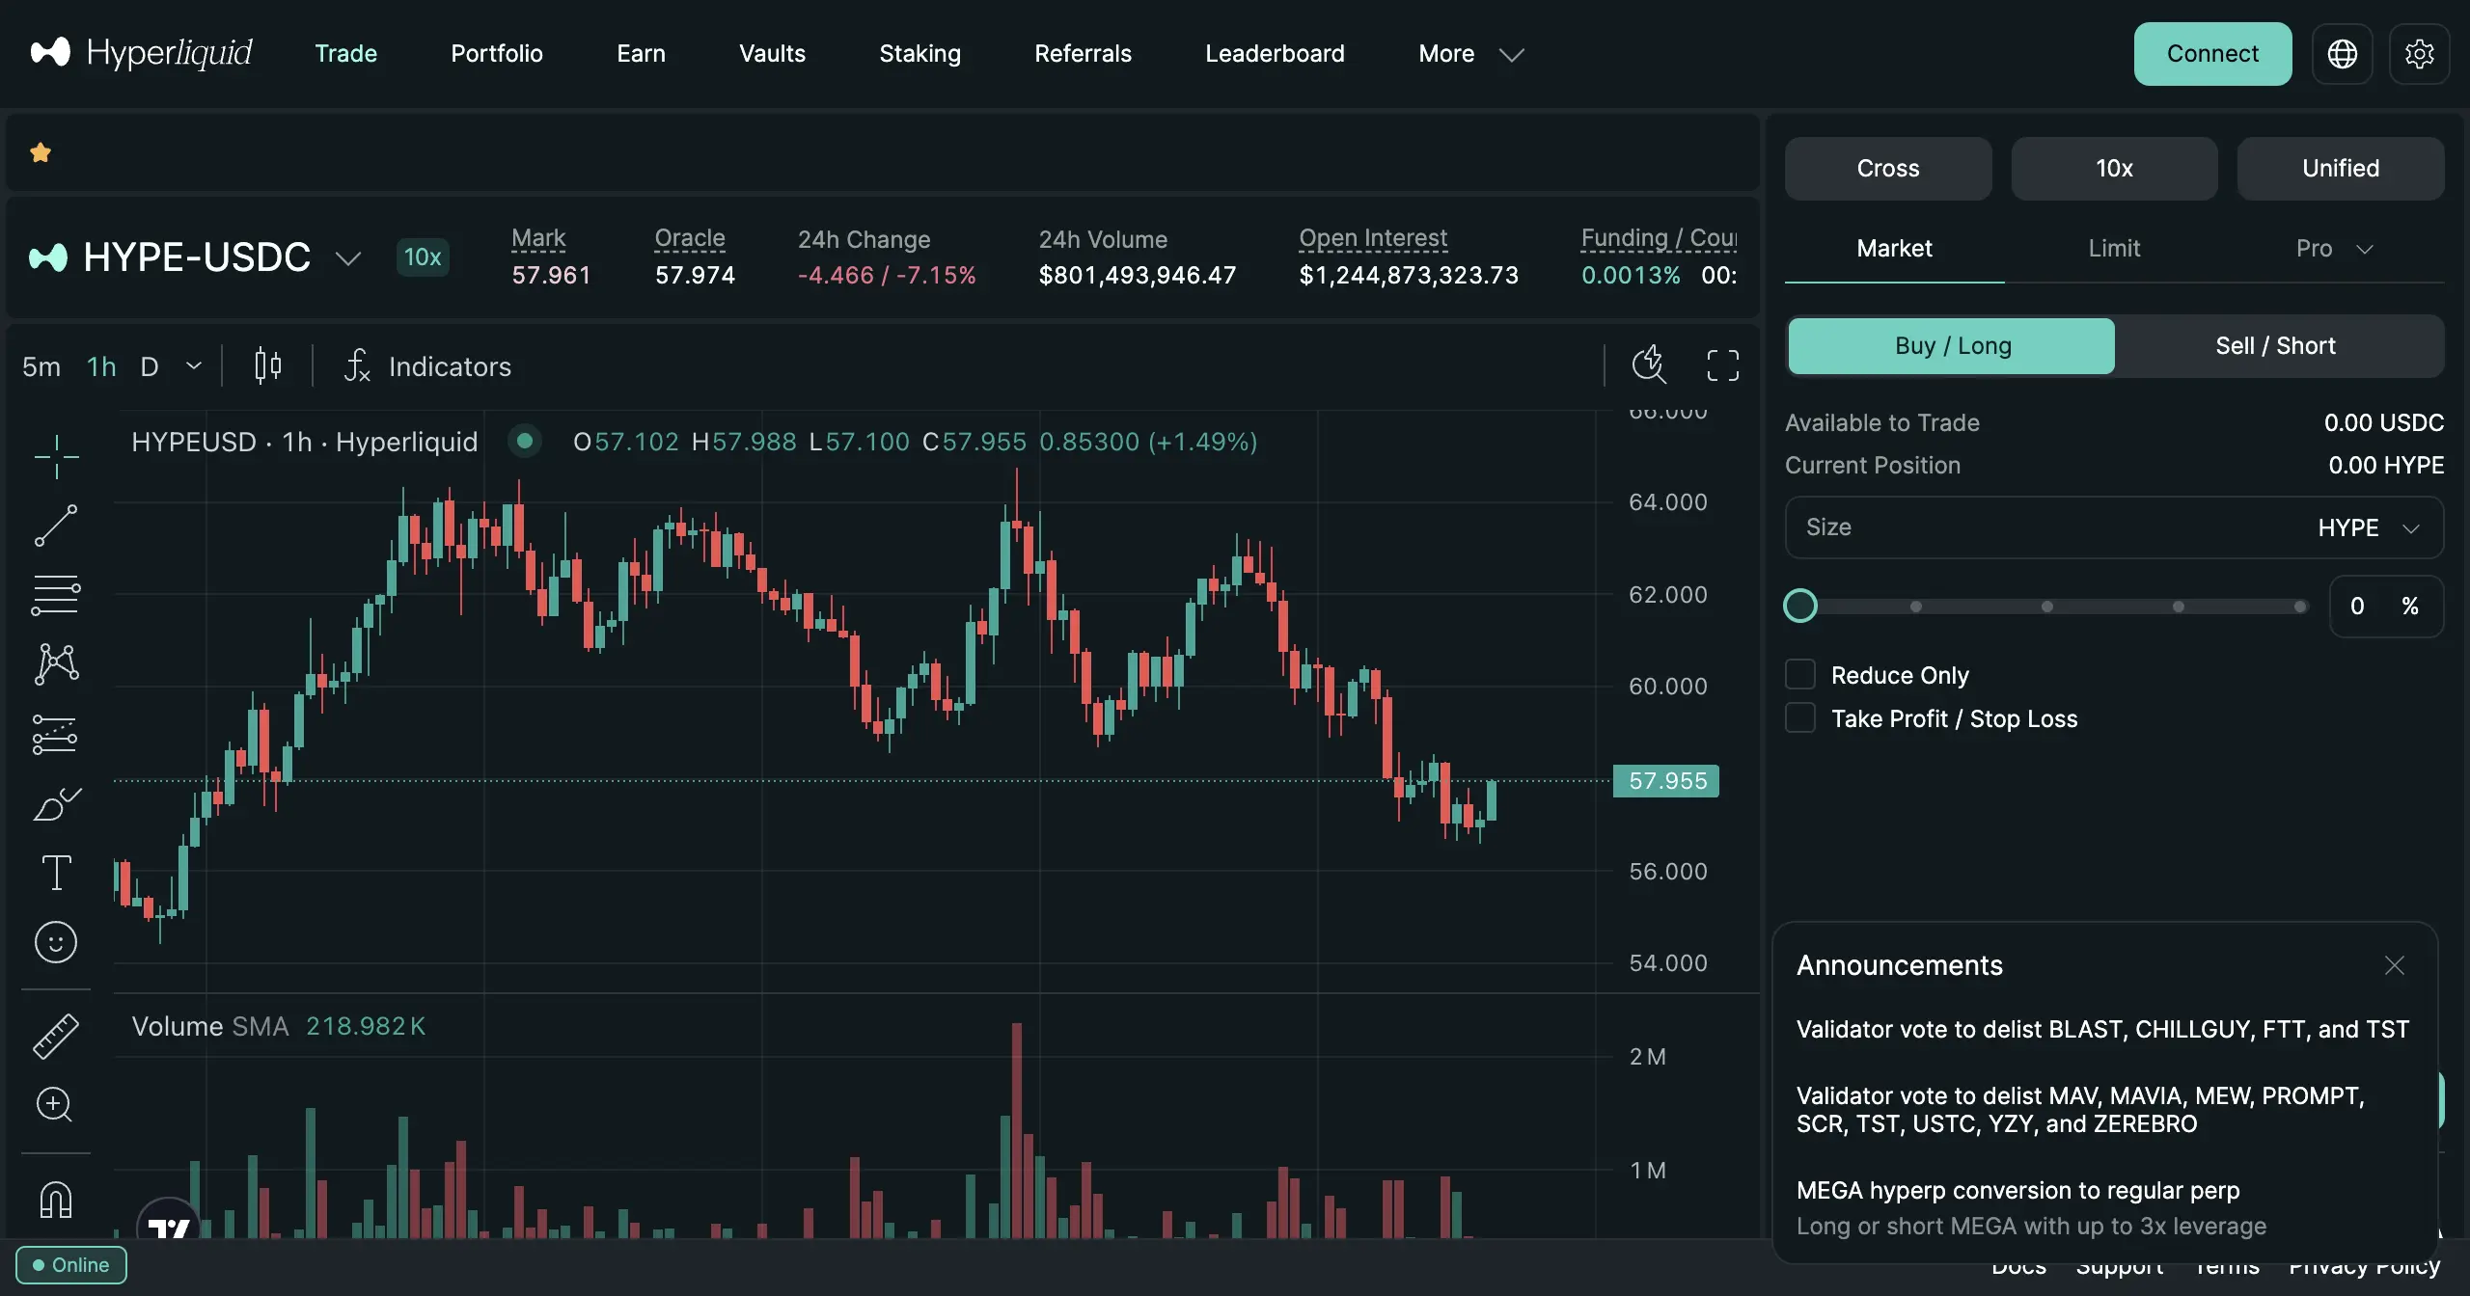This screenshot has width=2470, height=1296.
Task: Activate the magnet snap mode icon
Action: [56, 1200]
